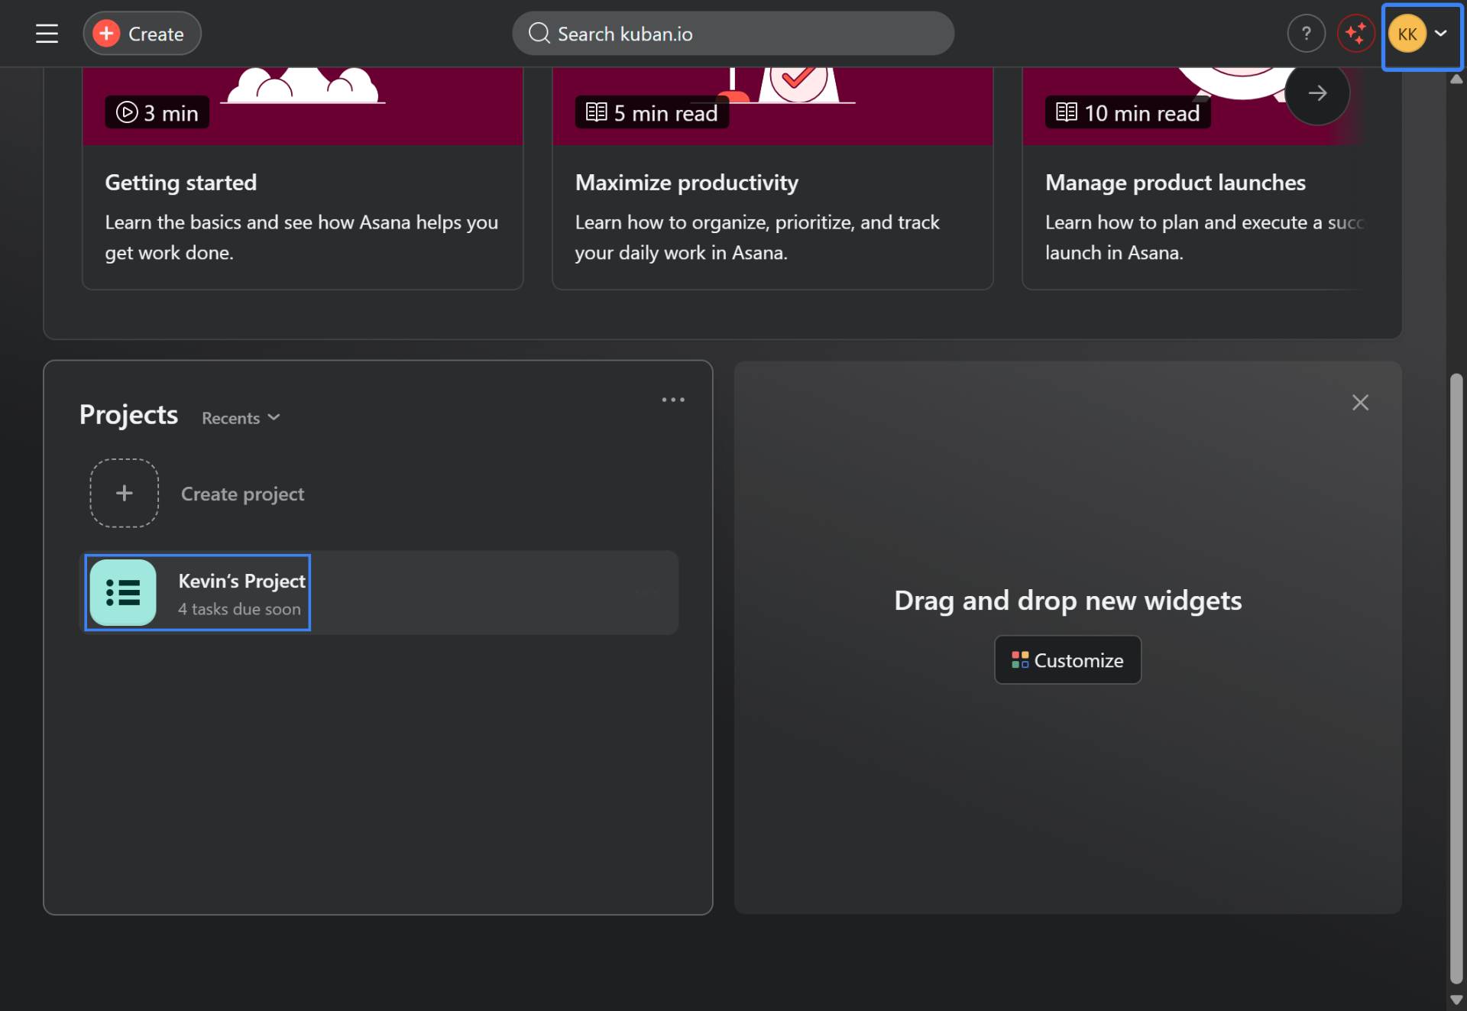Click the 5 min read badge
This screenshot has width=1467, height=1011.
652,113
